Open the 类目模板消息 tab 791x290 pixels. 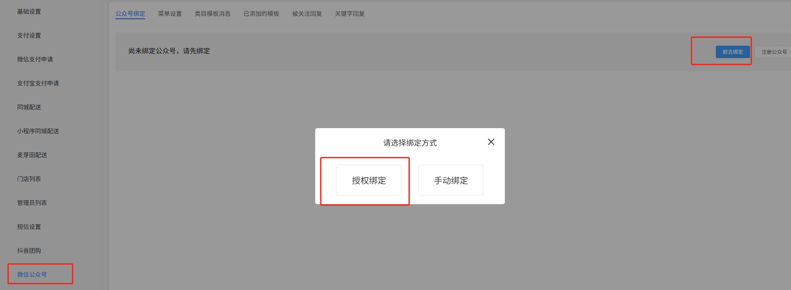(x=213, y=14)
